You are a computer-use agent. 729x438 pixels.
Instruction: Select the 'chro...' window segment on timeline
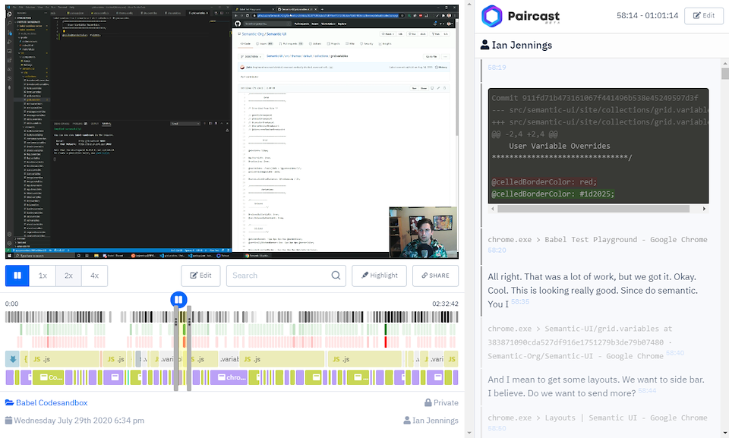coord(231,377)
